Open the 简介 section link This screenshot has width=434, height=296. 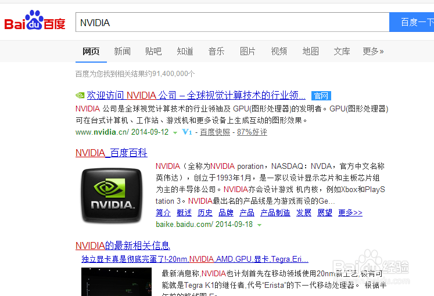(163, 212)
